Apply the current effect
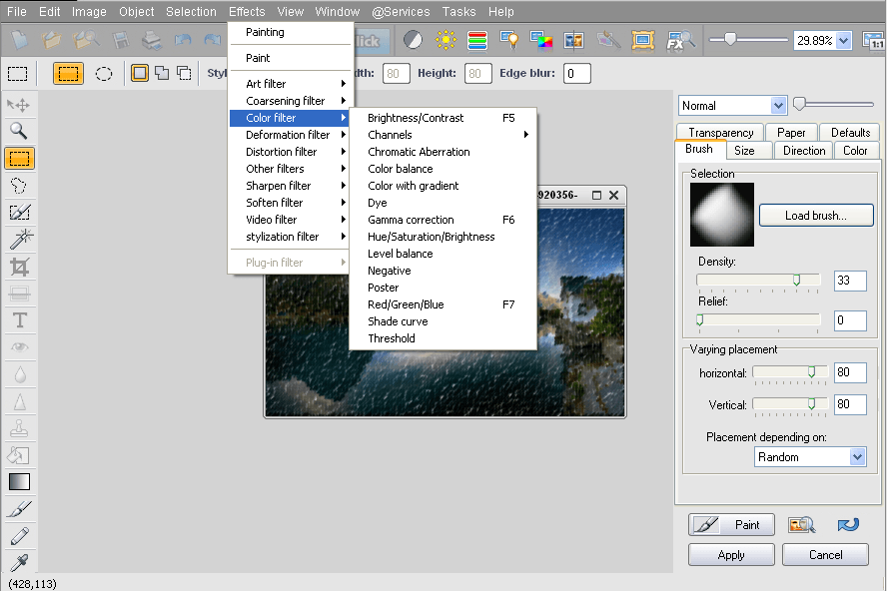Image resolution: width=887 pixels, height=591 pixels. [731, 554]
